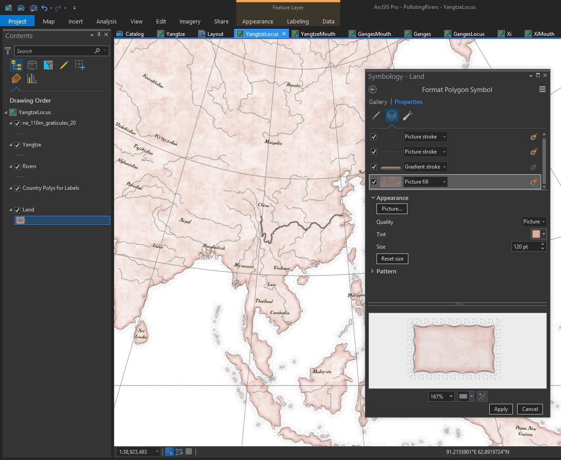561x460 pixels.
Task: Uncheck the Rivers layer visibility
Action: tap(17, 167)
